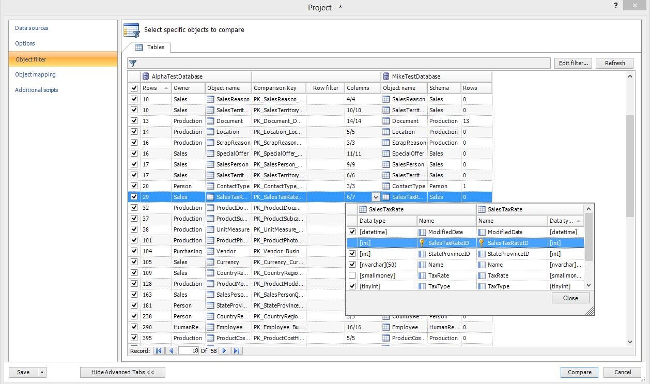Click table icon in popup right SalesTaxRate header
The width and height of the screenshot is (650, 384).
click(x=482, y=209)
